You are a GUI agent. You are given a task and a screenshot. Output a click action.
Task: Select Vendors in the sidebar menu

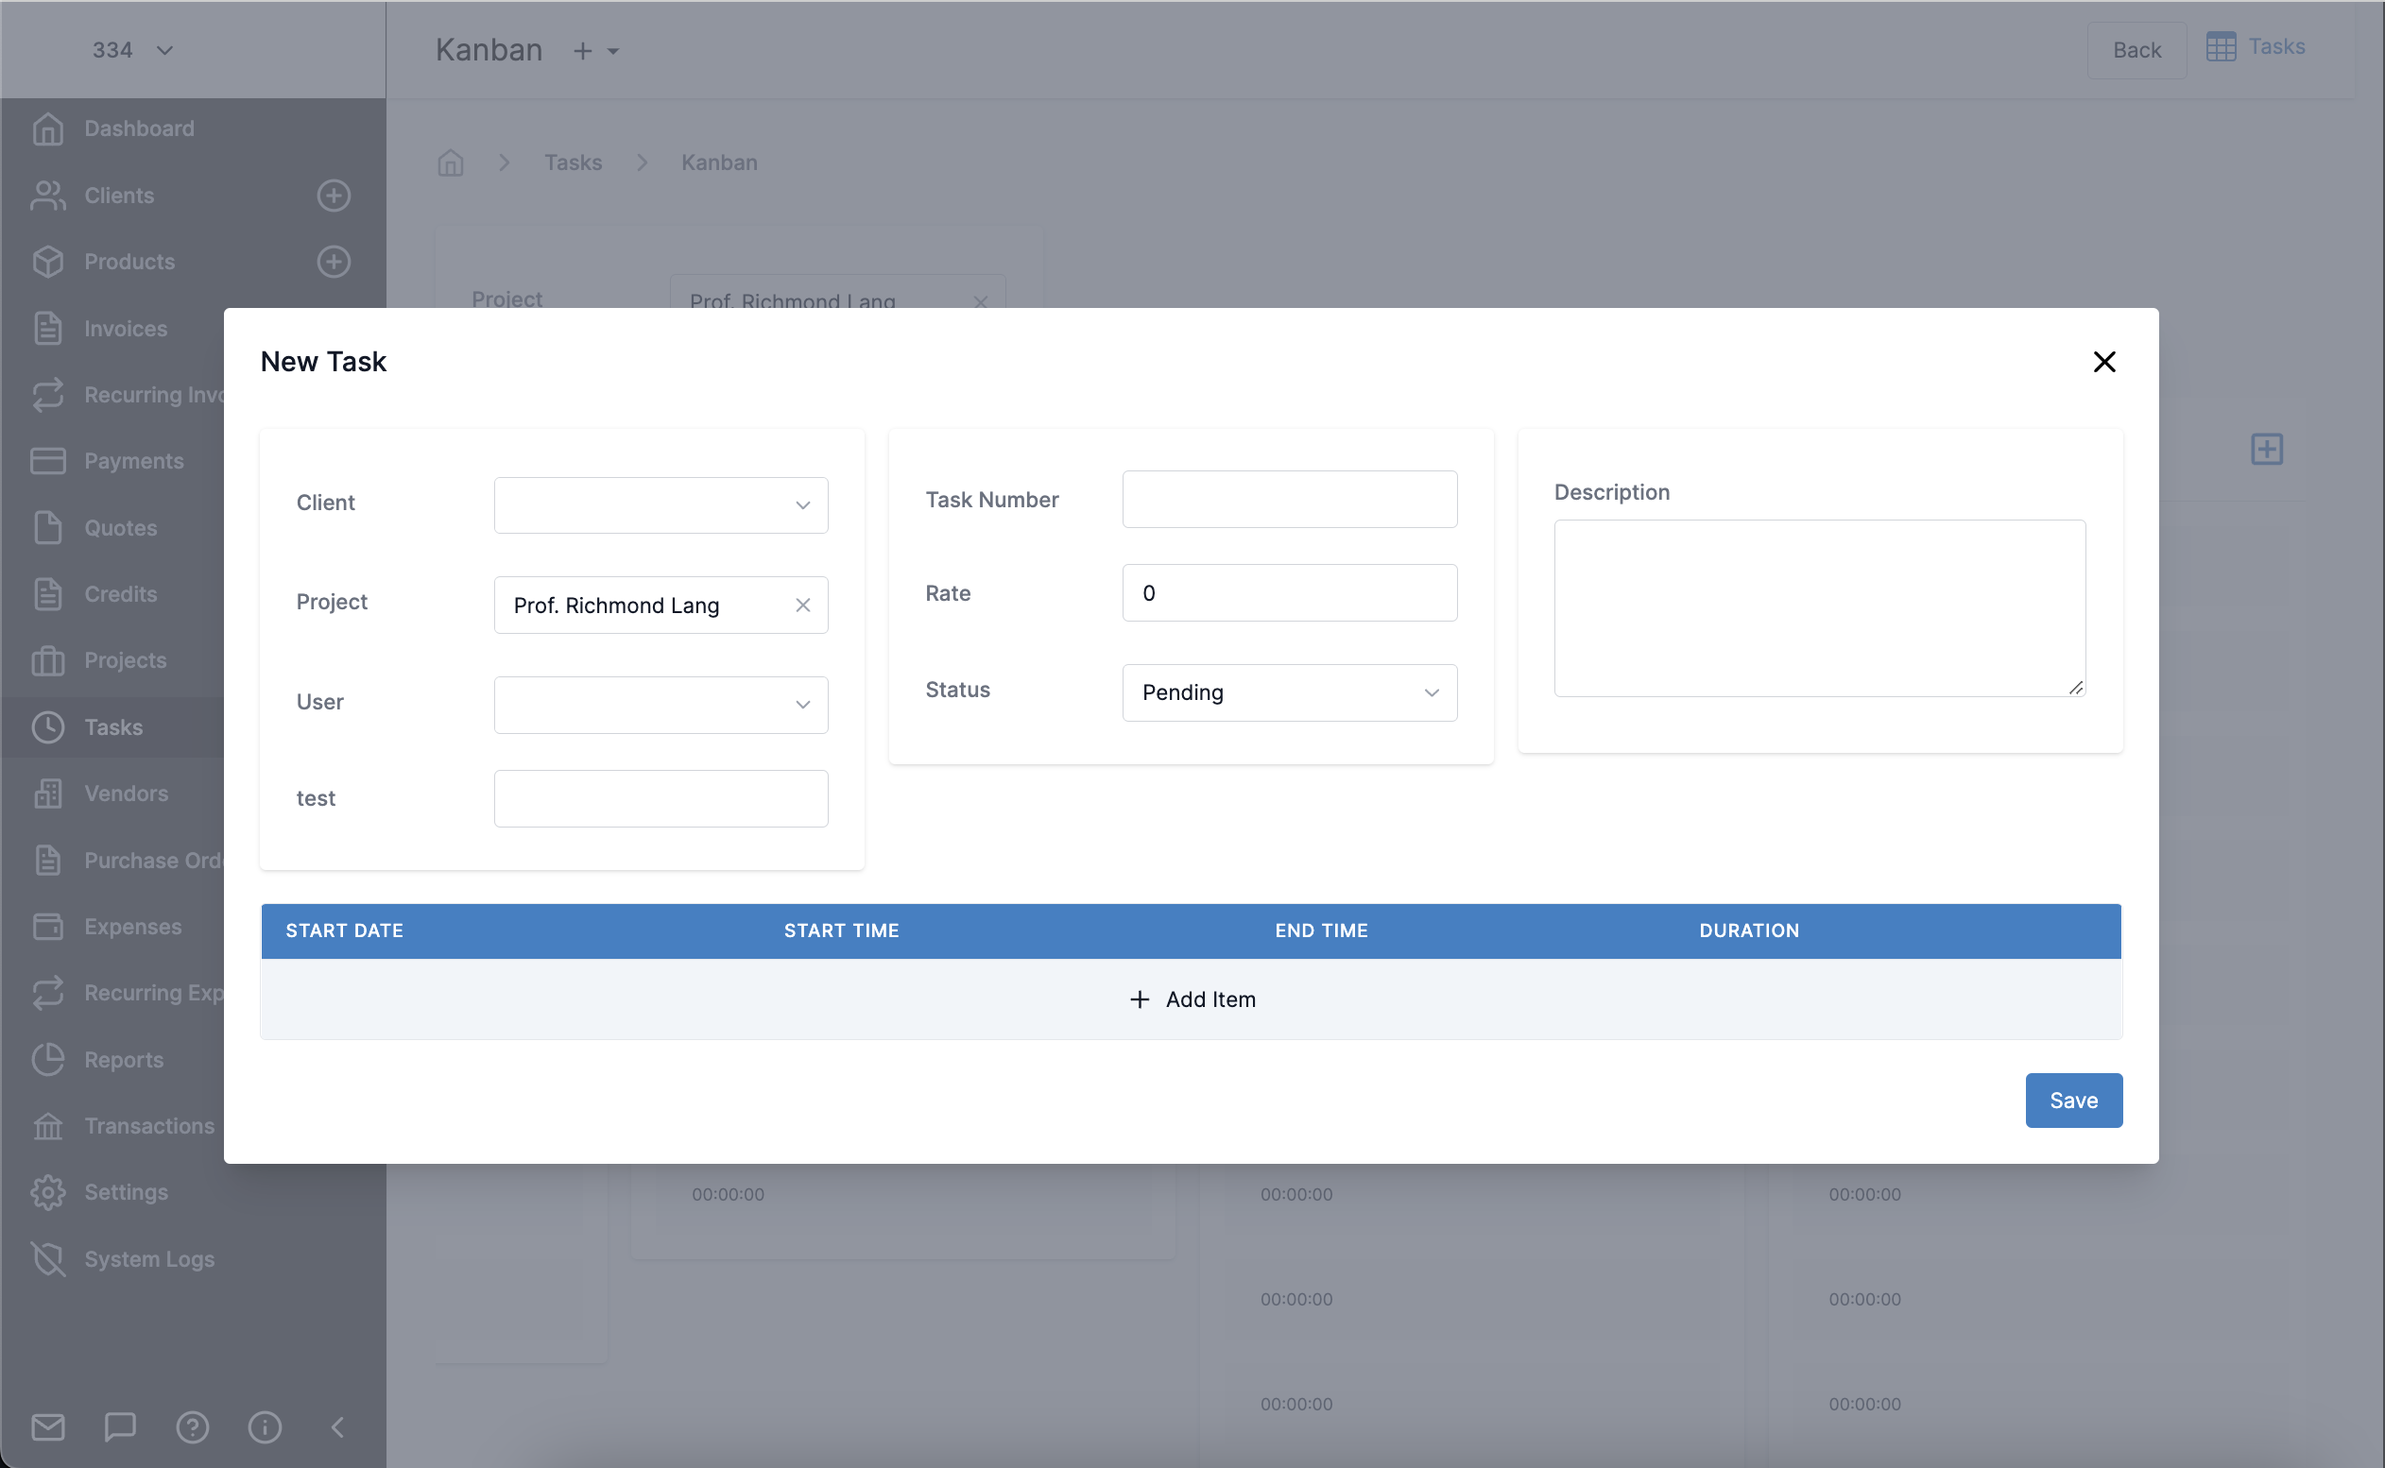point(125,794)
